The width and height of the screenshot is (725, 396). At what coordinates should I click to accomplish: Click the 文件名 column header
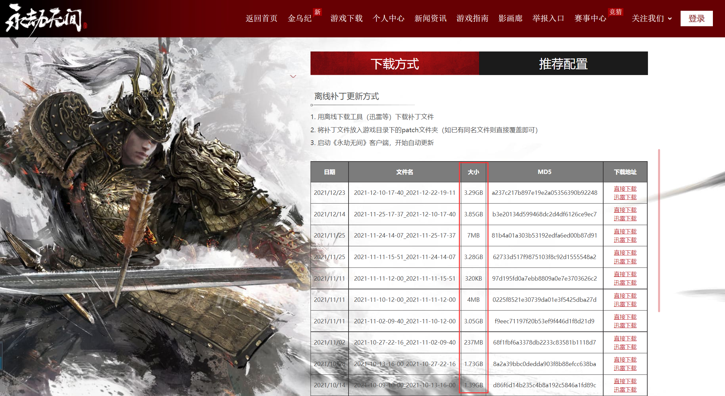pos(404,172)
